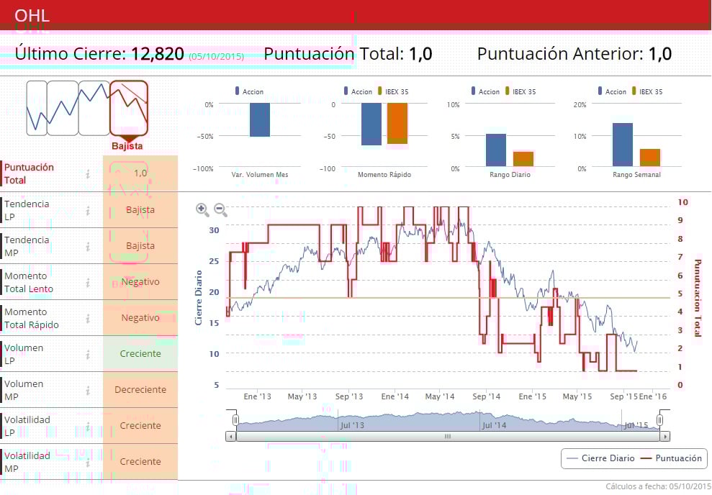Click blue Accion bar in Var. Volumen Mes

(x=260, y=119)
